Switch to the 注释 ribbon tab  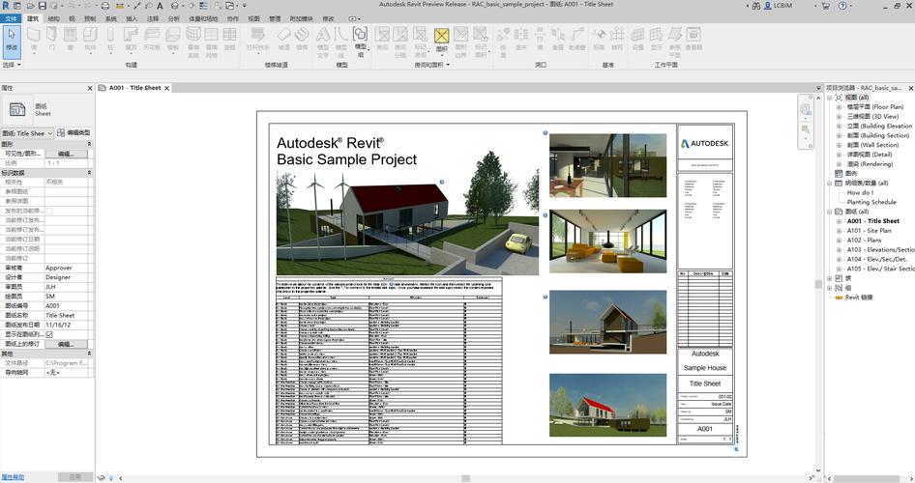153,18
